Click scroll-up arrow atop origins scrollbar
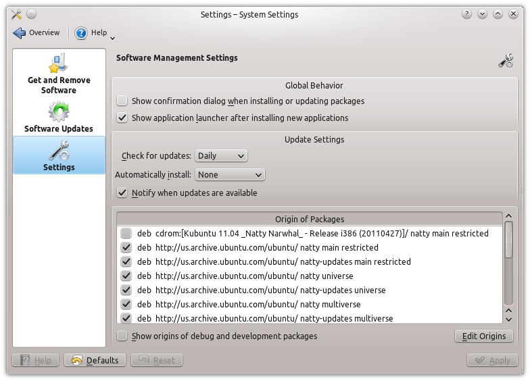The width and height of the screenshot is (530, 381). tap(508, 216)
